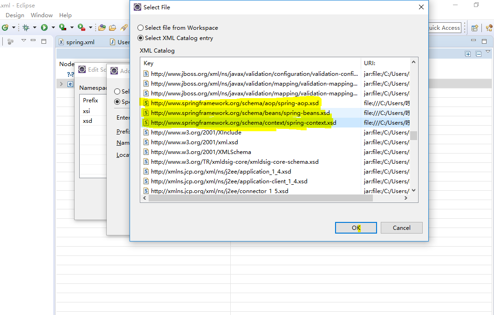Click the Java EE perspective icon
This screenshot has width=494, height=315.
point(489,28)
